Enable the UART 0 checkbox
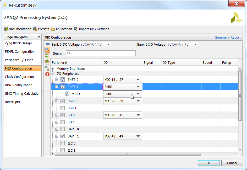This screenshot has width=247, height=170. coord(63,129)
